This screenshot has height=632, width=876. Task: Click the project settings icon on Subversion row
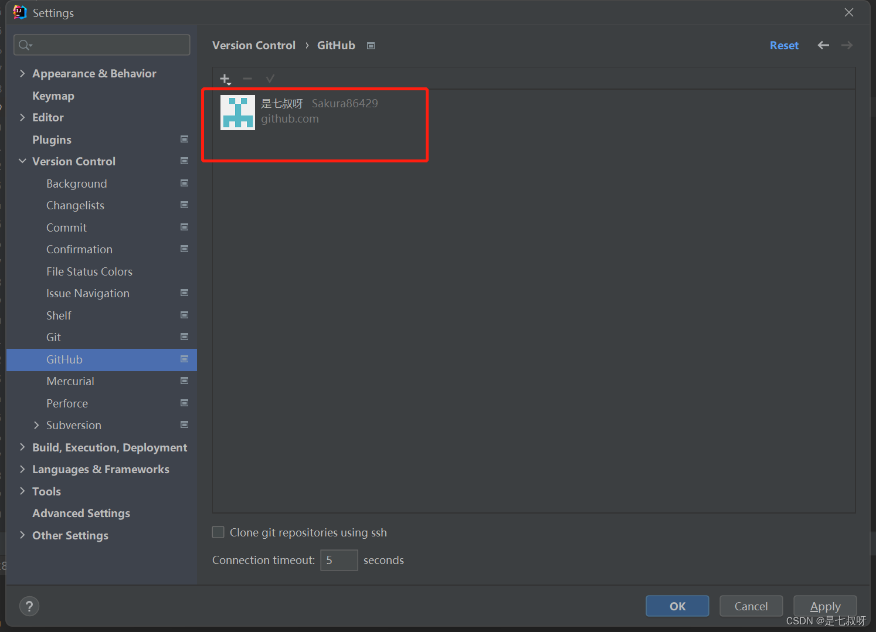click(x=185, y=425)
